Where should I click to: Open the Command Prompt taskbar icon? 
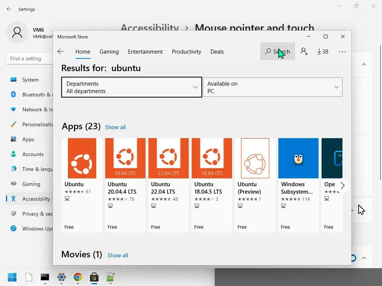pyautogui.click(x=45, y=277)
